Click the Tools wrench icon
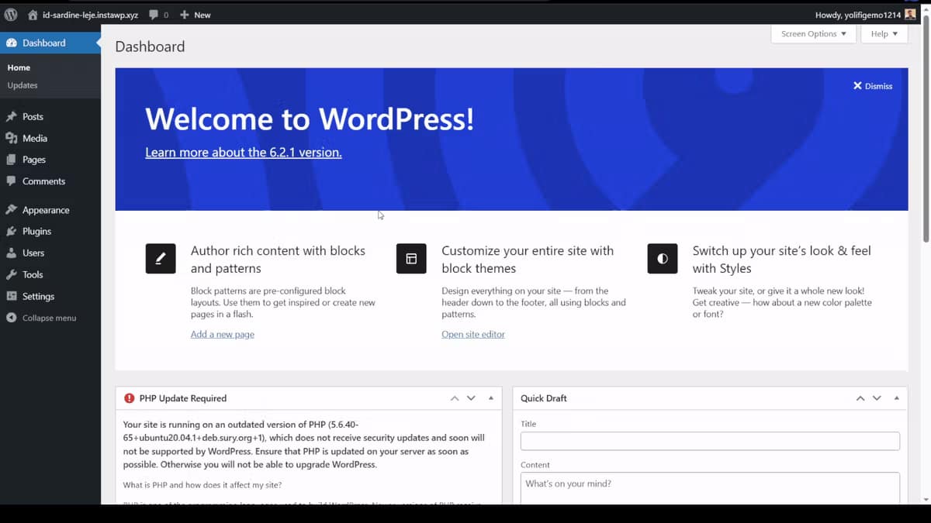The width and height of the screenshot is (931, 523). pos(13,274)
